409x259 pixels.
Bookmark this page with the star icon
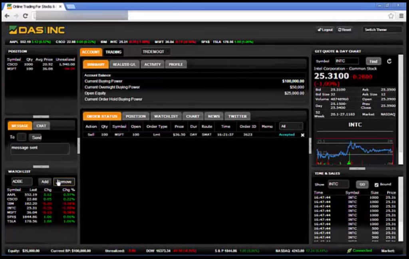pyautogui.click(x=391, y=16)
